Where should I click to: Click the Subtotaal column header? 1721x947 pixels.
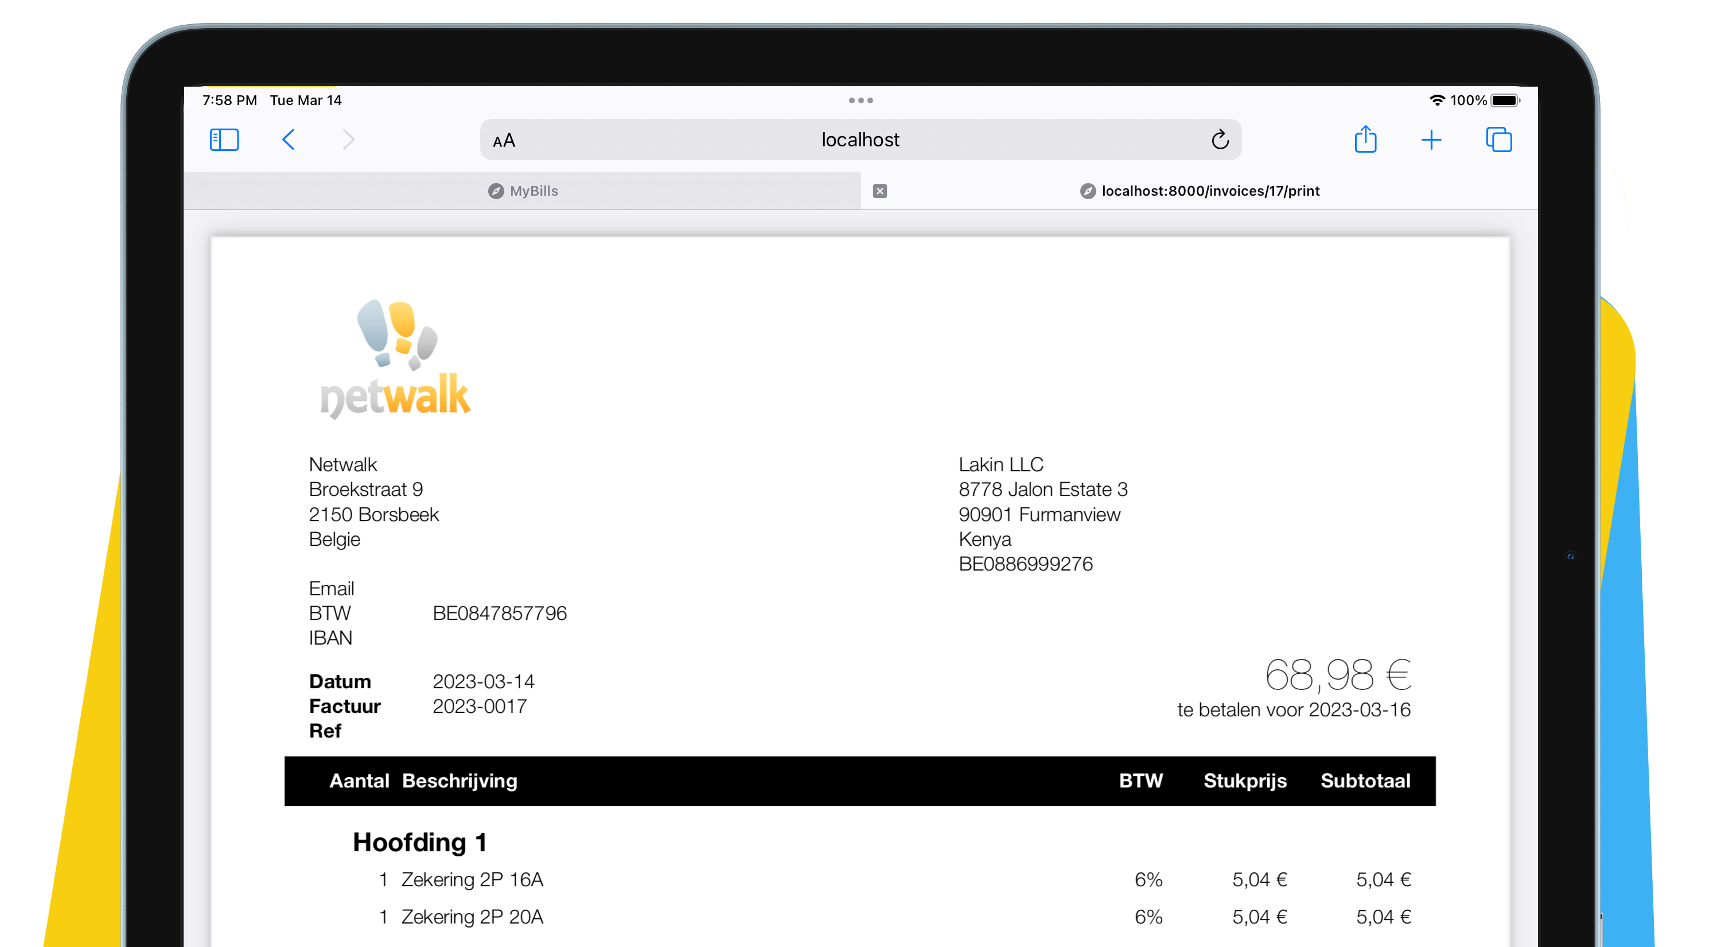point(1365,781)
